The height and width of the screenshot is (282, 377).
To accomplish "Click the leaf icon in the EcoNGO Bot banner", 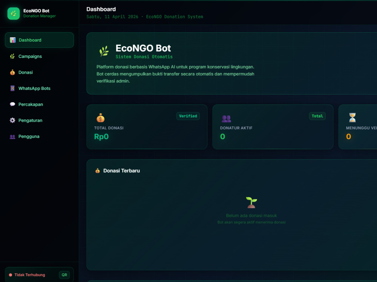I will [x=104, y=51].
